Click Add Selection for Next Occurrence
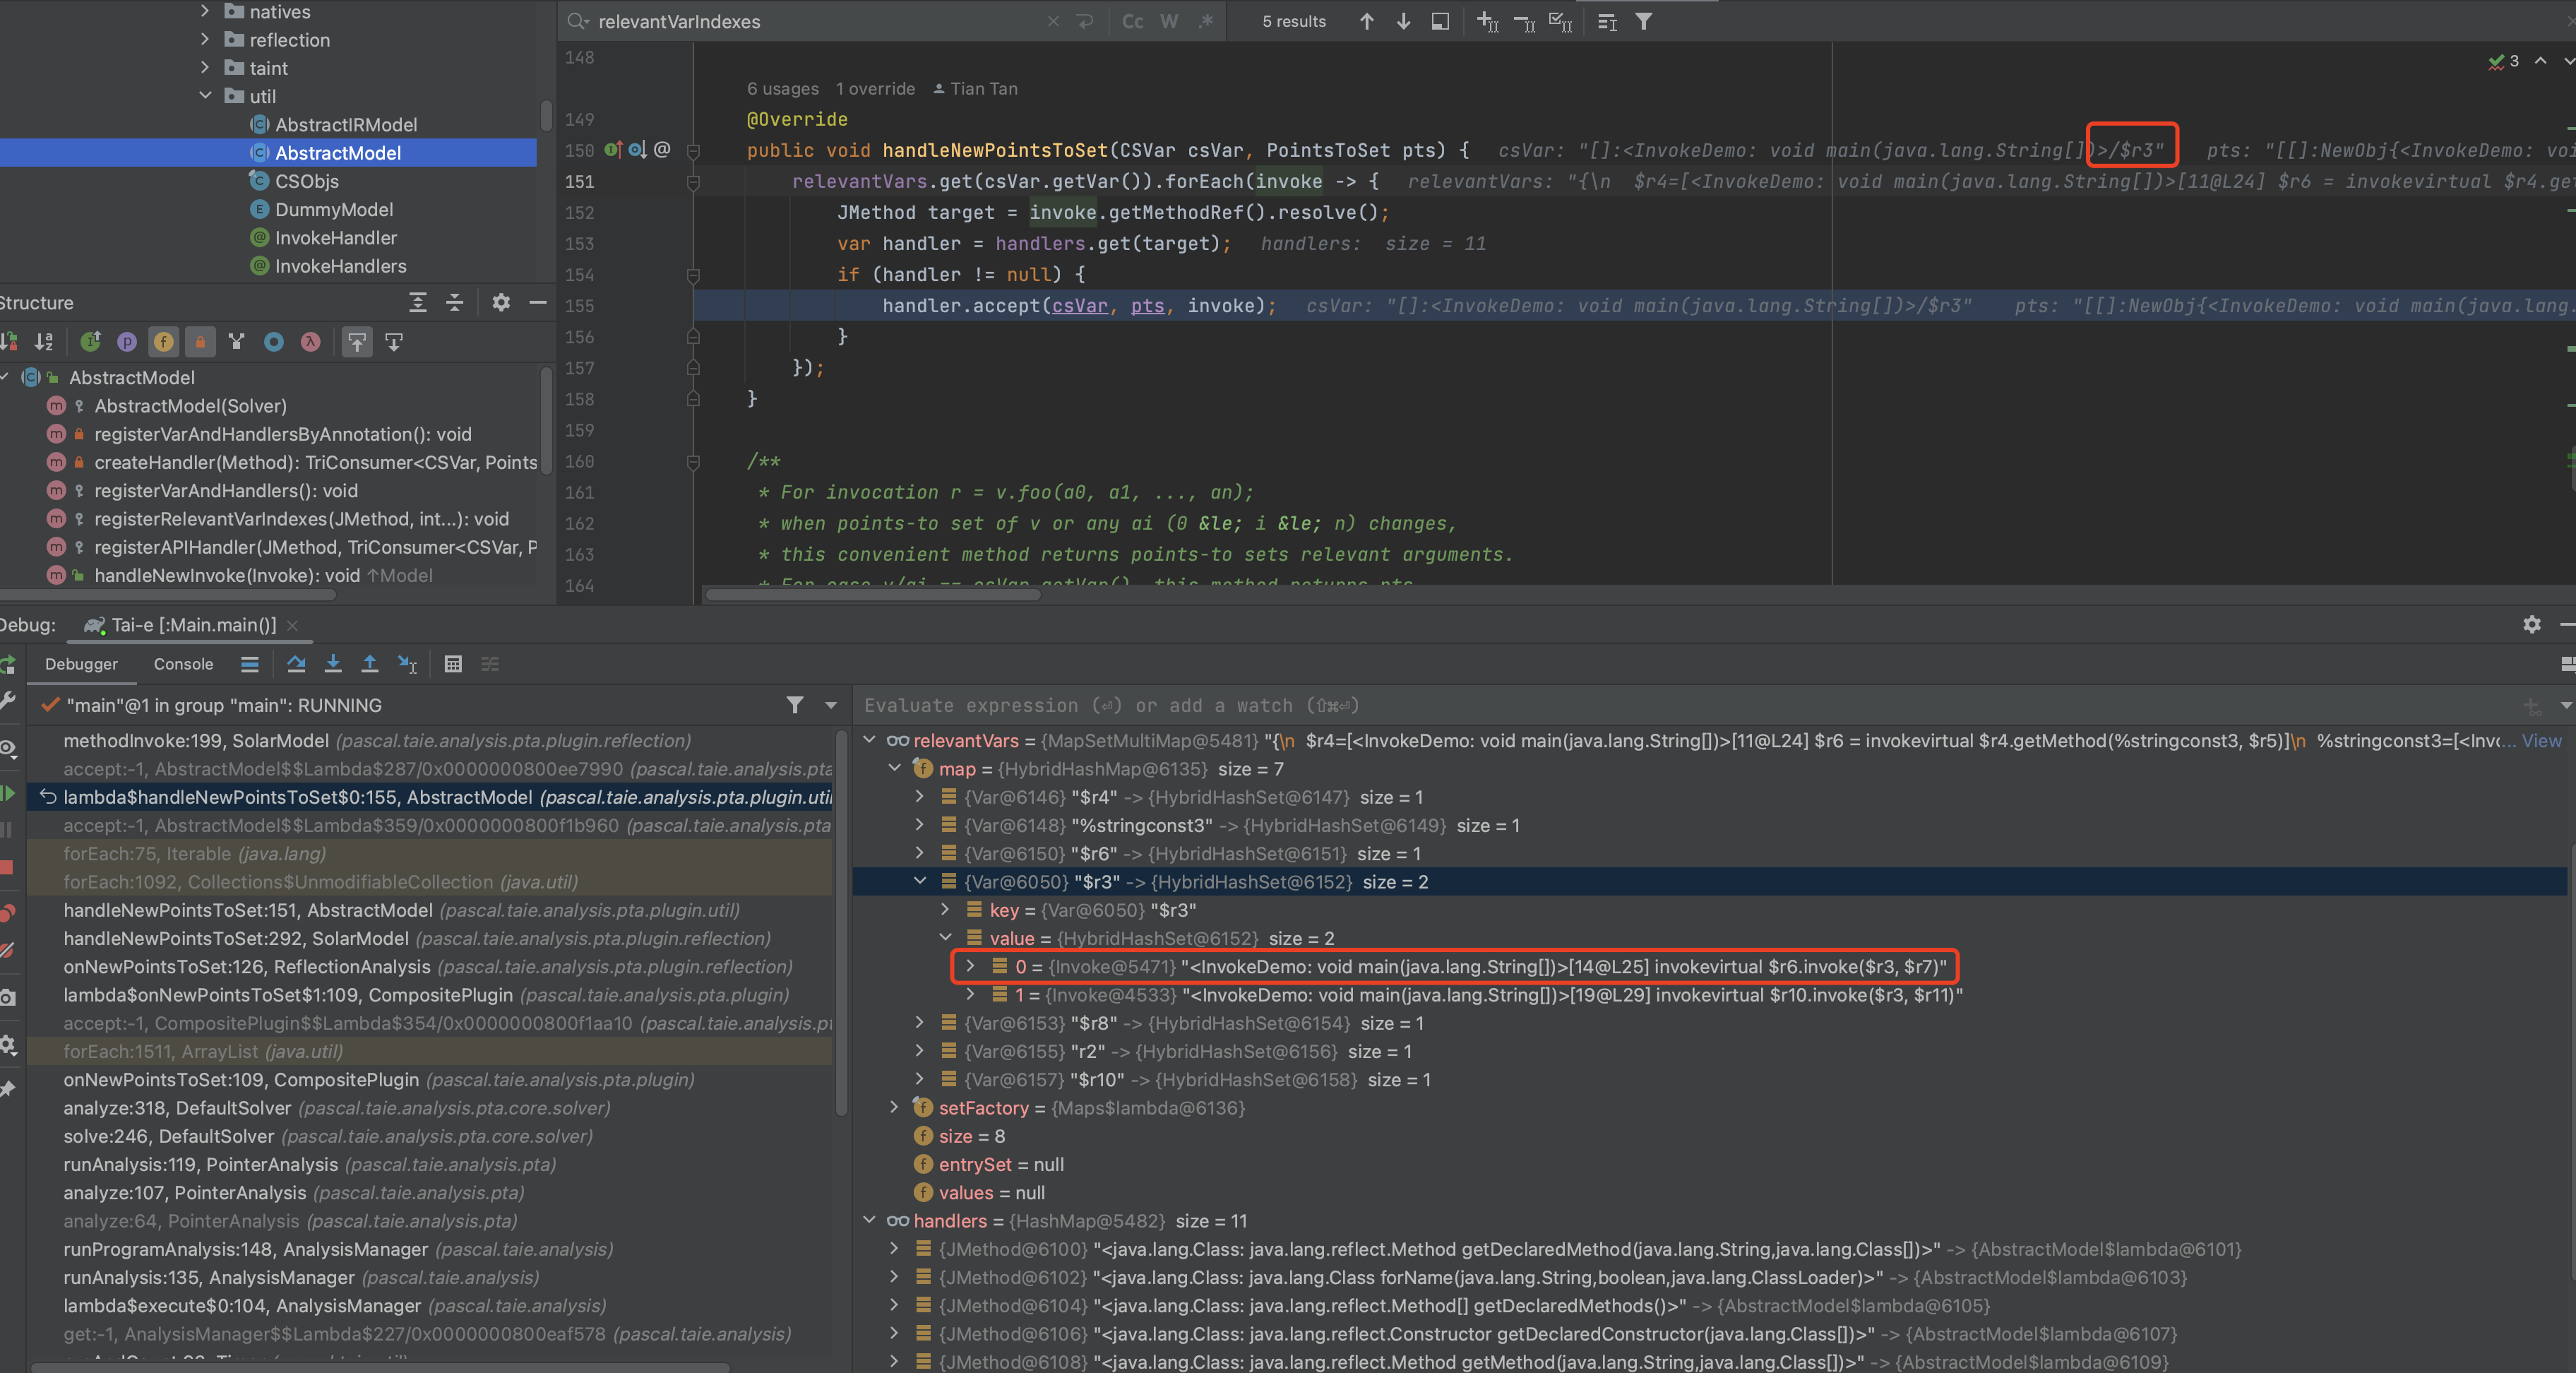Image resolution: width=2576 pixels, height=1373 pixels. [x=1487, y=22]
